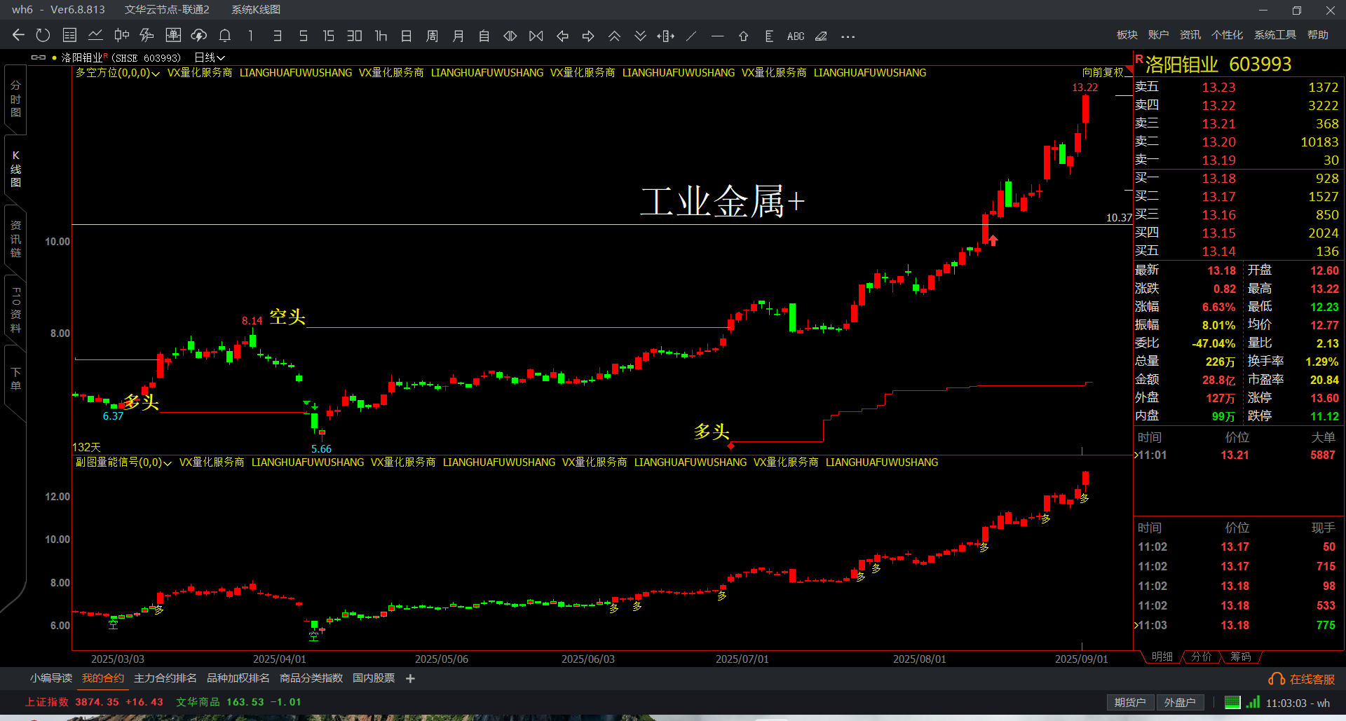Open the 资讯链 side tab
Image resolution: width=1346 pixels, height=721 pixels.
(x=15, y=239)
